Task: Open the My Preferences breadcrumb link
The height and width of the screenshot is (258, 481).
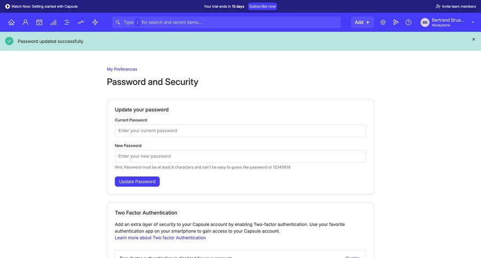Action: [x=122, y=69]
